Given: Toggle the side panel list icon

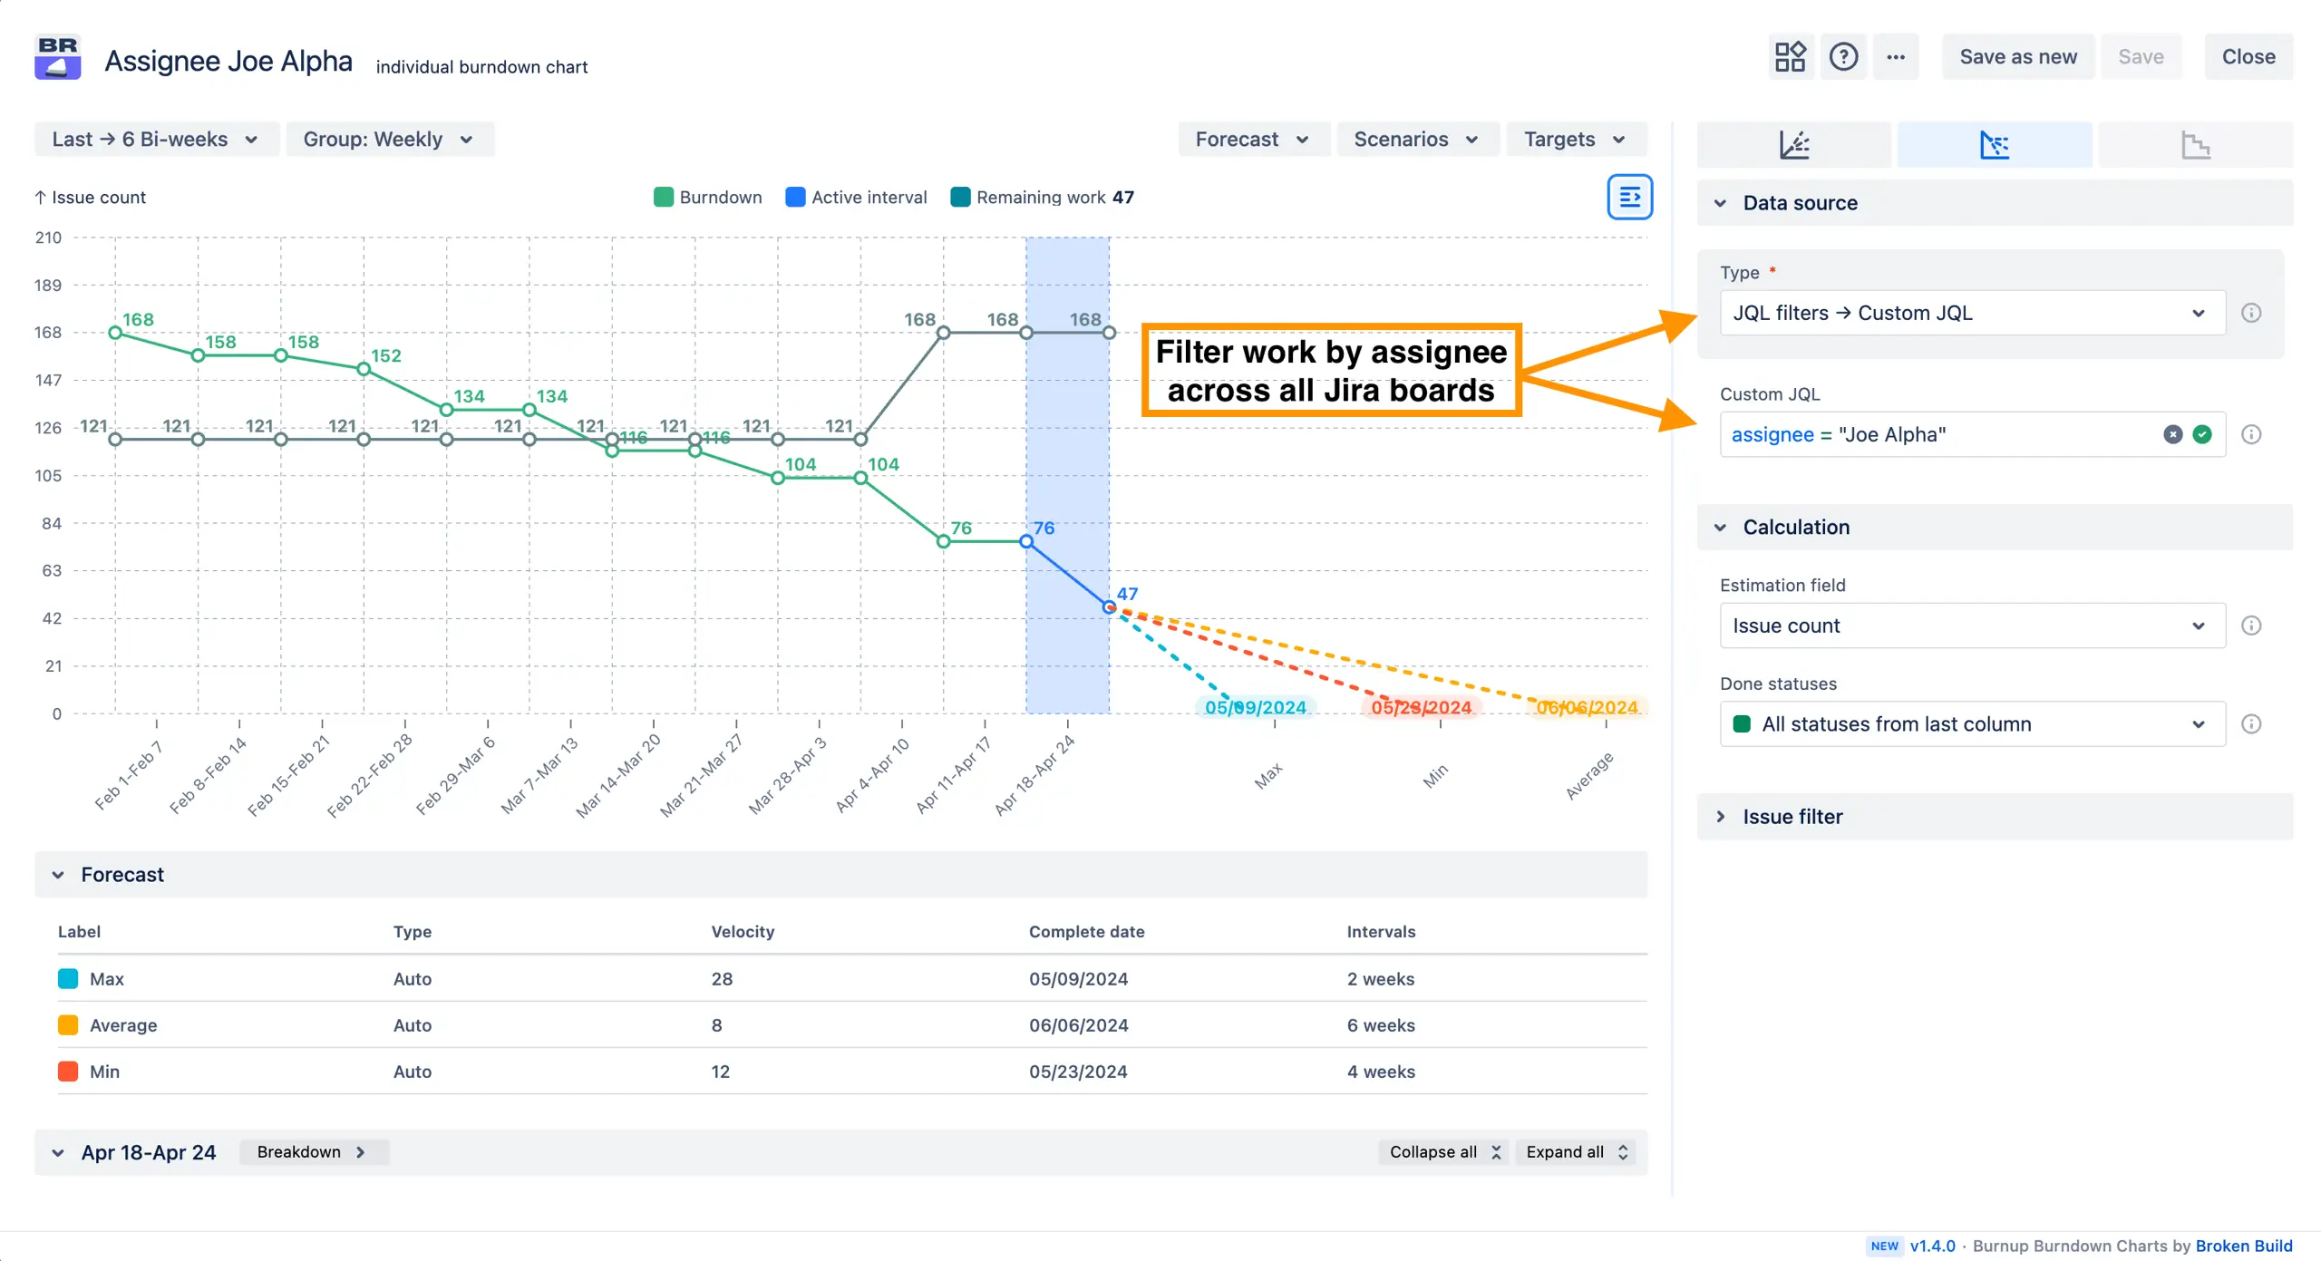Looking at the screenshot, I should 1629,197.
